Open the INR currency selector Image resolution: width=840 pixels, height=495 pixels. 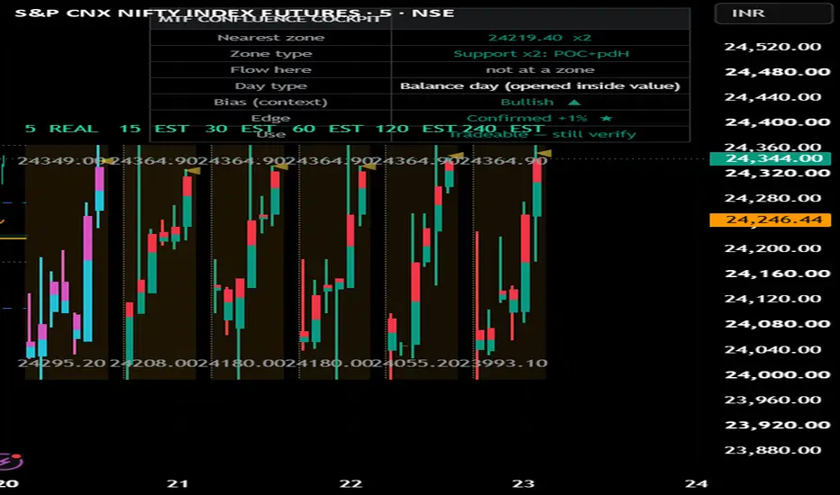coord(773,13)
